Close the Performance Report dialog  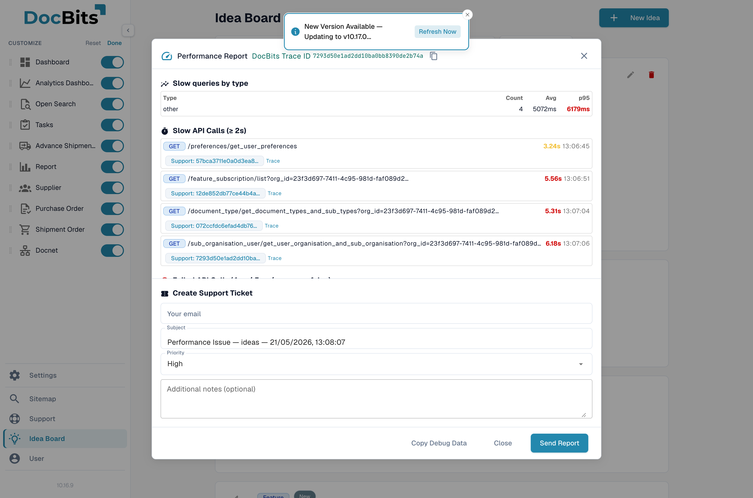(584, 56)
